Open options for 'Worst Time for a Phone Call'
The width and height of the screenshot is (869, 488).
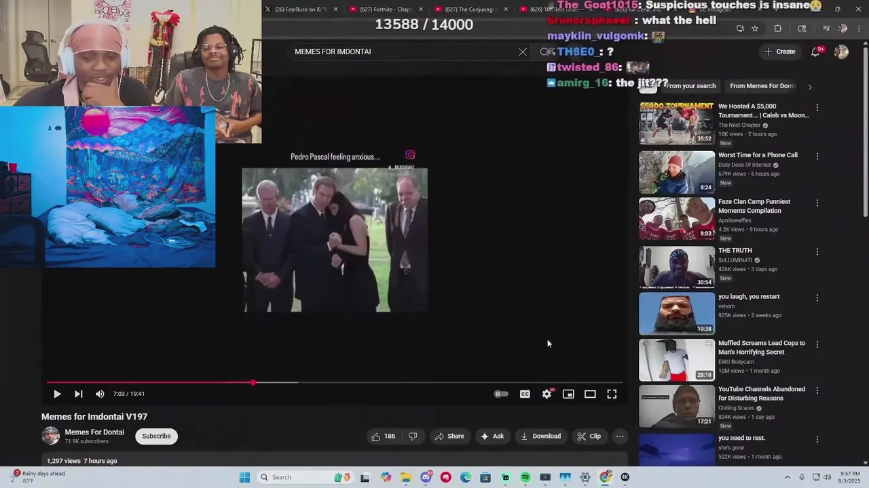[817, 157]
